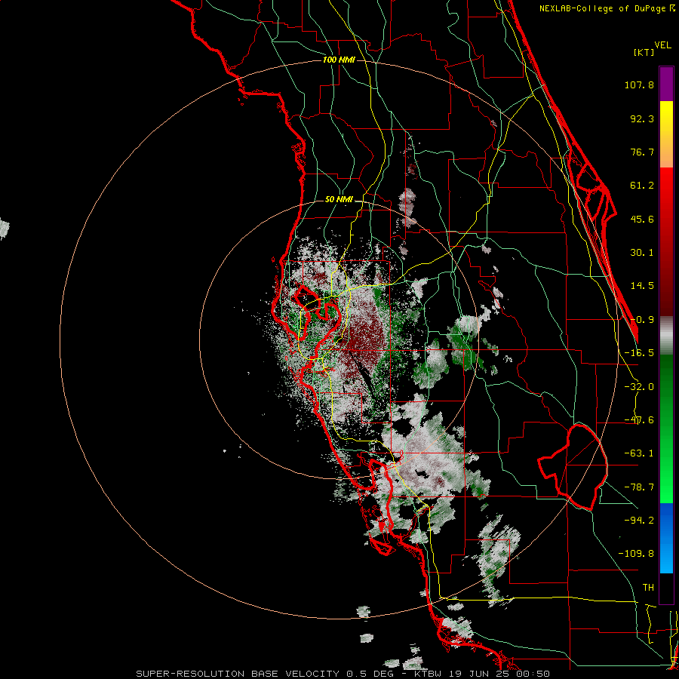Click the -94.2 scale value
Viewport: 679px width, 679px height.
pyautogui.click(x=639, y=520)
